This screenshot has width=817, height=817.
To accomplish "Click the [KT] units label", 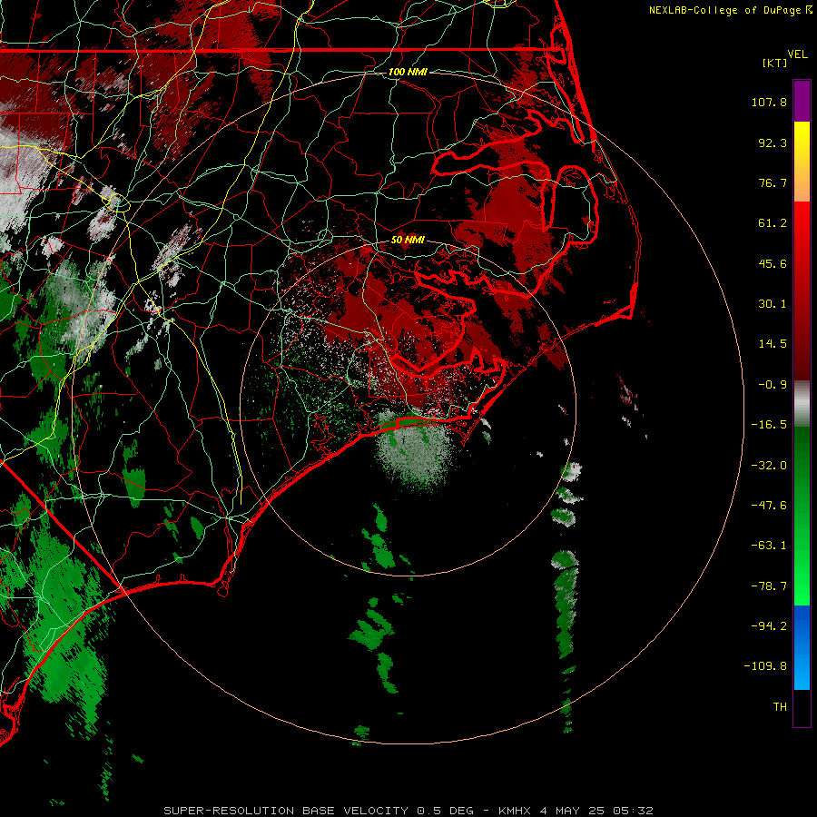I will (x=775, y=63).
